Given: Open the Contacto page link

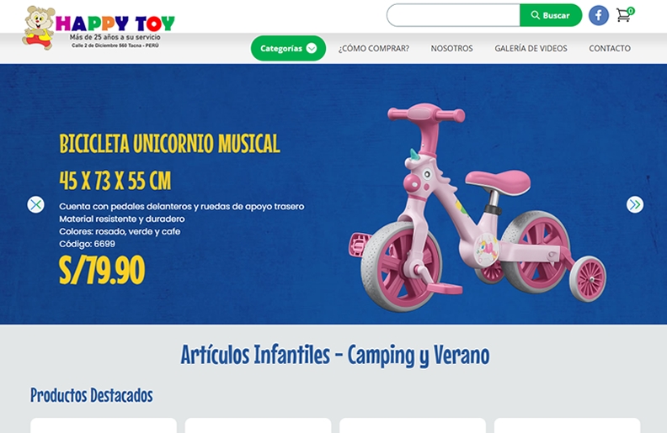Looking at the screenshot, I should (610, 49).
